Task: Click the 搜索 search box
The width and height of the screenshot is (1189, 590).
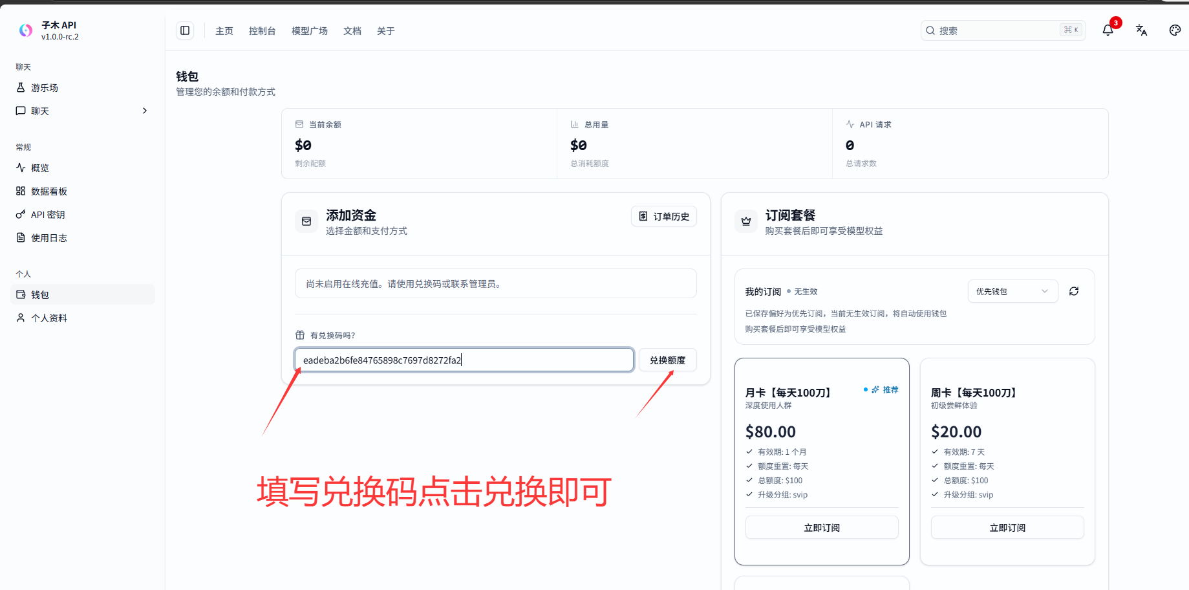Action: click(1003, 30)
